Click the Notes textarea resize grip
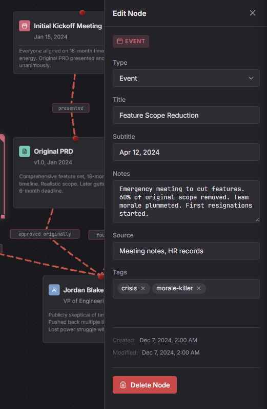Image resolution: width=267 pixels, height=409 pixels. [257, 220]
